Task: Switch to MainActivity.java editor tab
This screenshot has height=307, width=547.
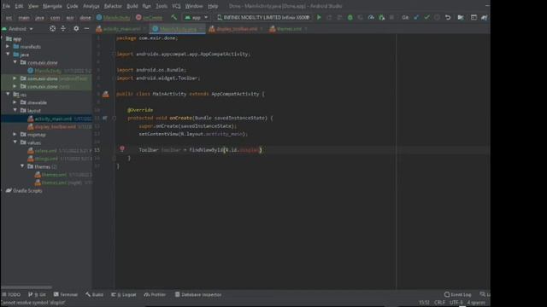Action: pyautogui.click(x=178, y=29)
